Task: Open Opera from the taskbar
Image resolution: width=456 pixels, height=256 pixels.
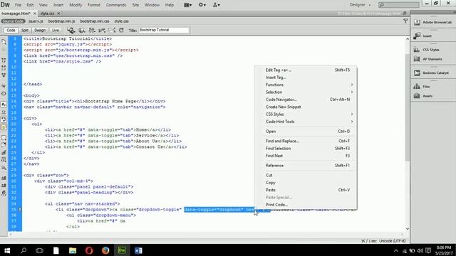Action: coord(89,250)
